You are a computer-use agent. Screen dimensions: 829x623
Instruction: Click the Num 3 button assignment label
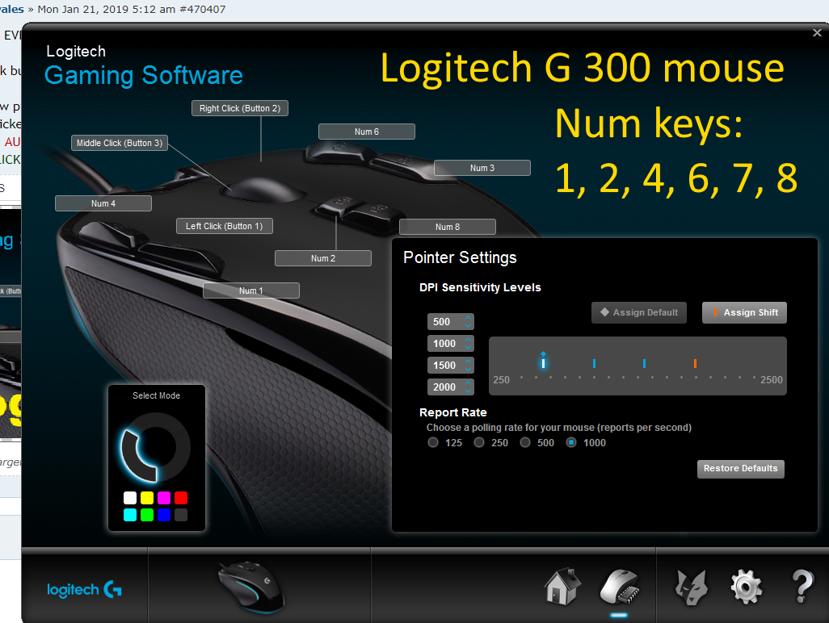tap(482, 168)
